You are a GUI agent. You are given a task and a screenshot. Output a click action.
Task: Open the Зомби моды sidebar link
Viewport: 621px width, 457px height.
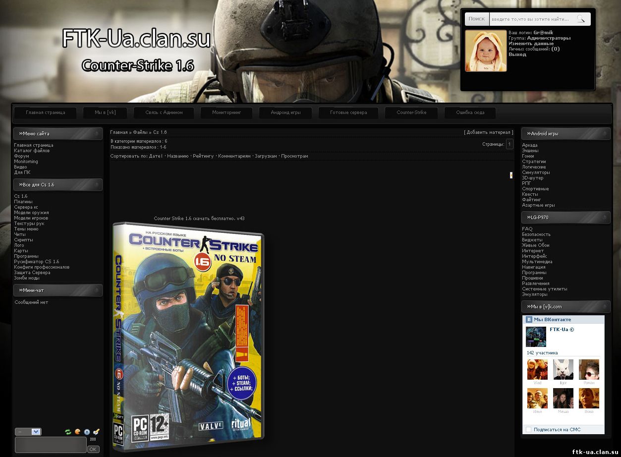pyautogui.click(x=27, y=278)
